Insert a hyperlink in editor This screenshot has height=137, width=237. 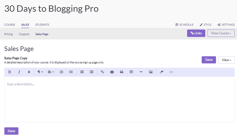pyautogui.click(x=102, y=72)
